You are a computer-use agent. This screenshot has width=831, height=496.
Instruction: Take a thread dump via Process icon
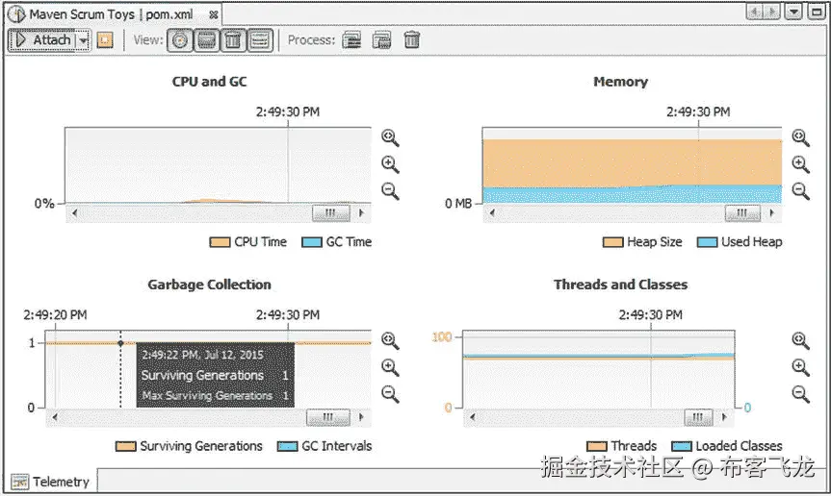[x=351, y=39]
